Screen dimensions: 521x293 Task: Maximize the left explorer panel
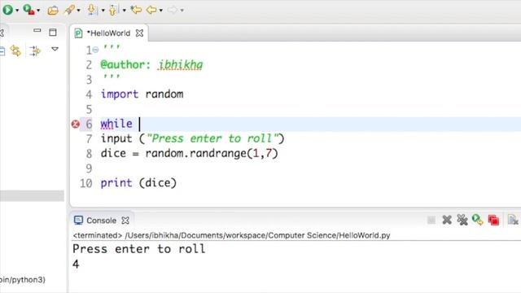coord(53,33)
